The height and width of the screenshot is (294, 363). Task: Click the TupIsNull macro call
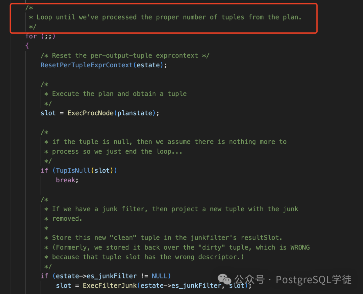pos(73,171)
